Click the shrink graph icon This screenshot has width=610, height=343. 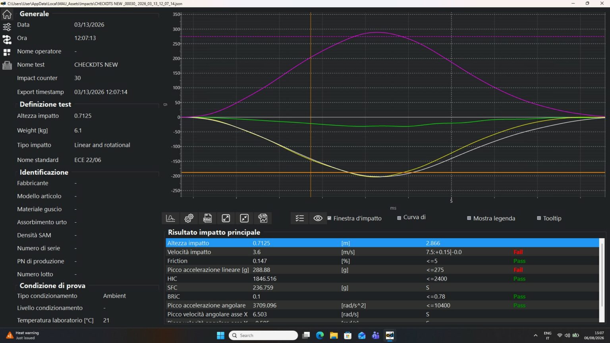tap(244, 218)
